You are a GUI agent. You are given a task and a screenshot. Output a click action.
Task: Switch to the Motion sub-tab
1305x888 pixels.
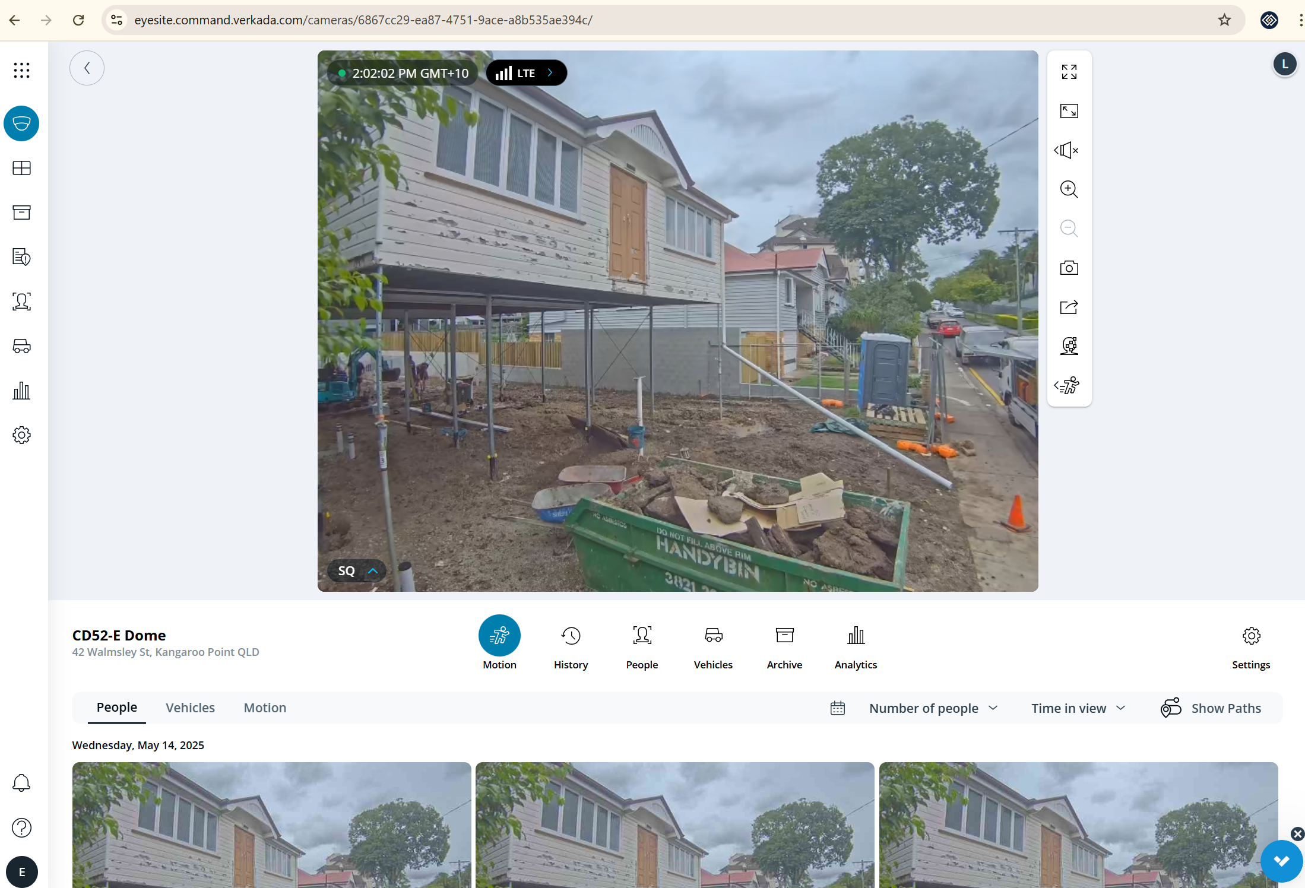point(265,708)
